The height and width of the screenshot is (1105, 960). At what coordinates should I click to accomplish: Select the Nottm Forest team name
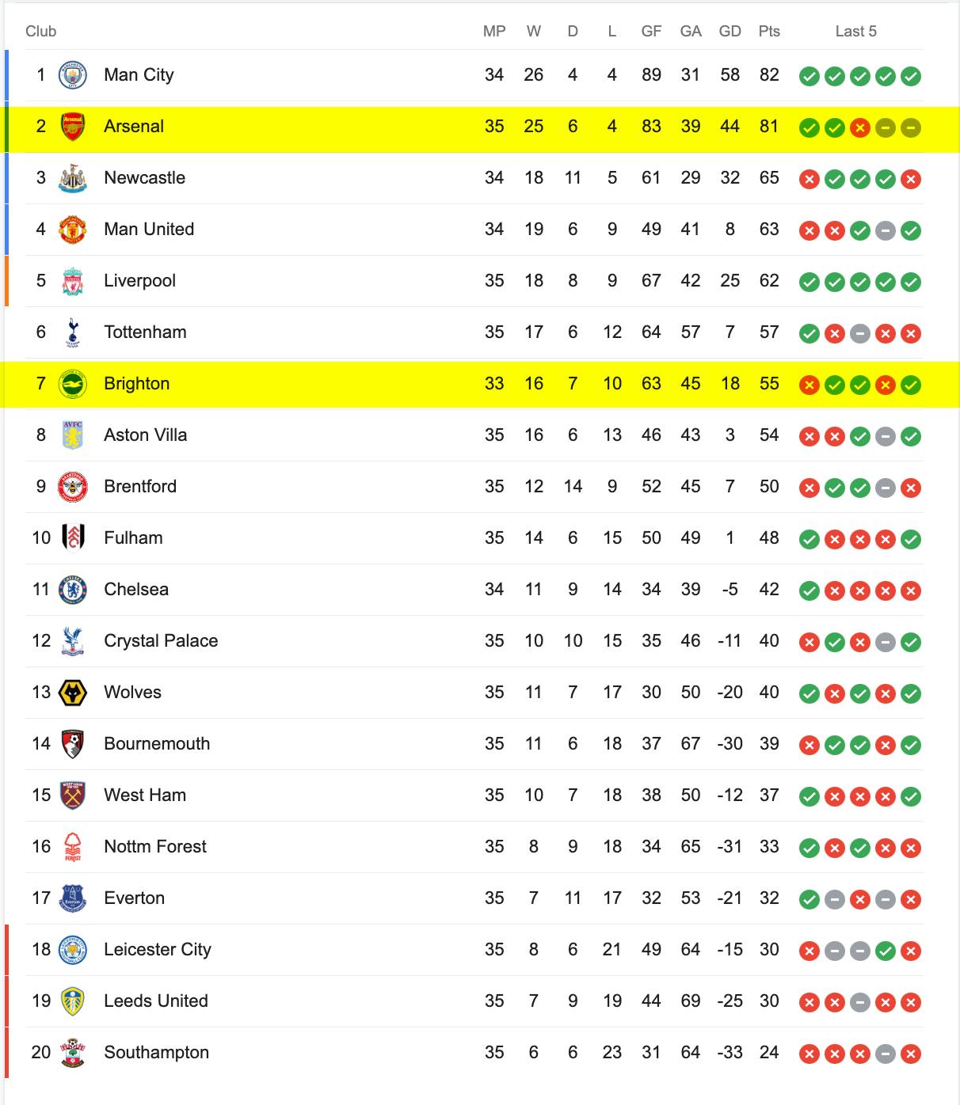pyautogui.click(x=155, y=847)
